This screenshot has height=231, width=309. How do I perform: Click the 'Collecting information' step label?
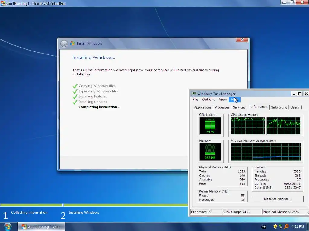point(29,212)
